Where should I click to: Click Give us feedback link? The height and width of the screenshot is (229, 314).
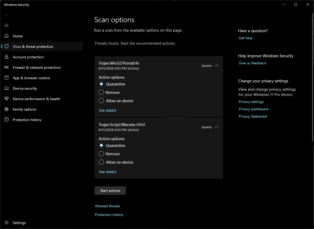pos(252,63)
